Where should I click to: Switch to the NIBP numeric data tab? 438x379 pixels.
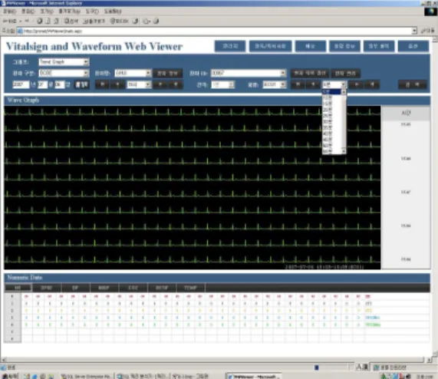pos(104,288)
